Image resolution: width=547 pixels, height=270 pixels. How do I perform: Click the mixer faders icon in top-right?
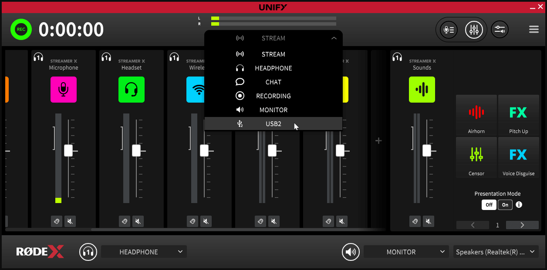[x=474, y=29]
